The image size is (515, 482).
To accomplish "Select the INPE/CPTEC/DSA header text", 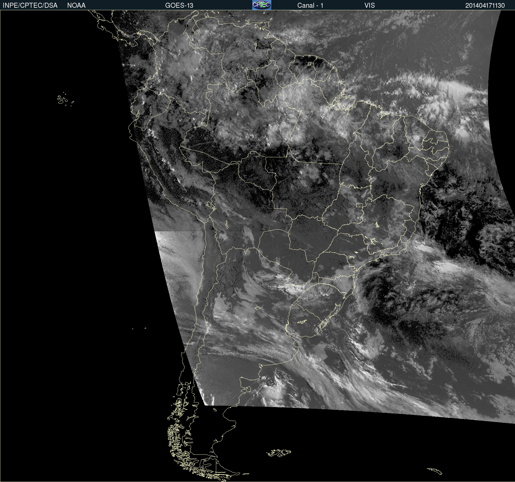I will [30, 6].
